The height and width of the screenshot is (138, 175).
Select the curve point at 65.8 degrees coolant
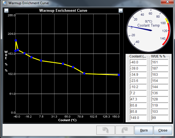click(73, 67)
